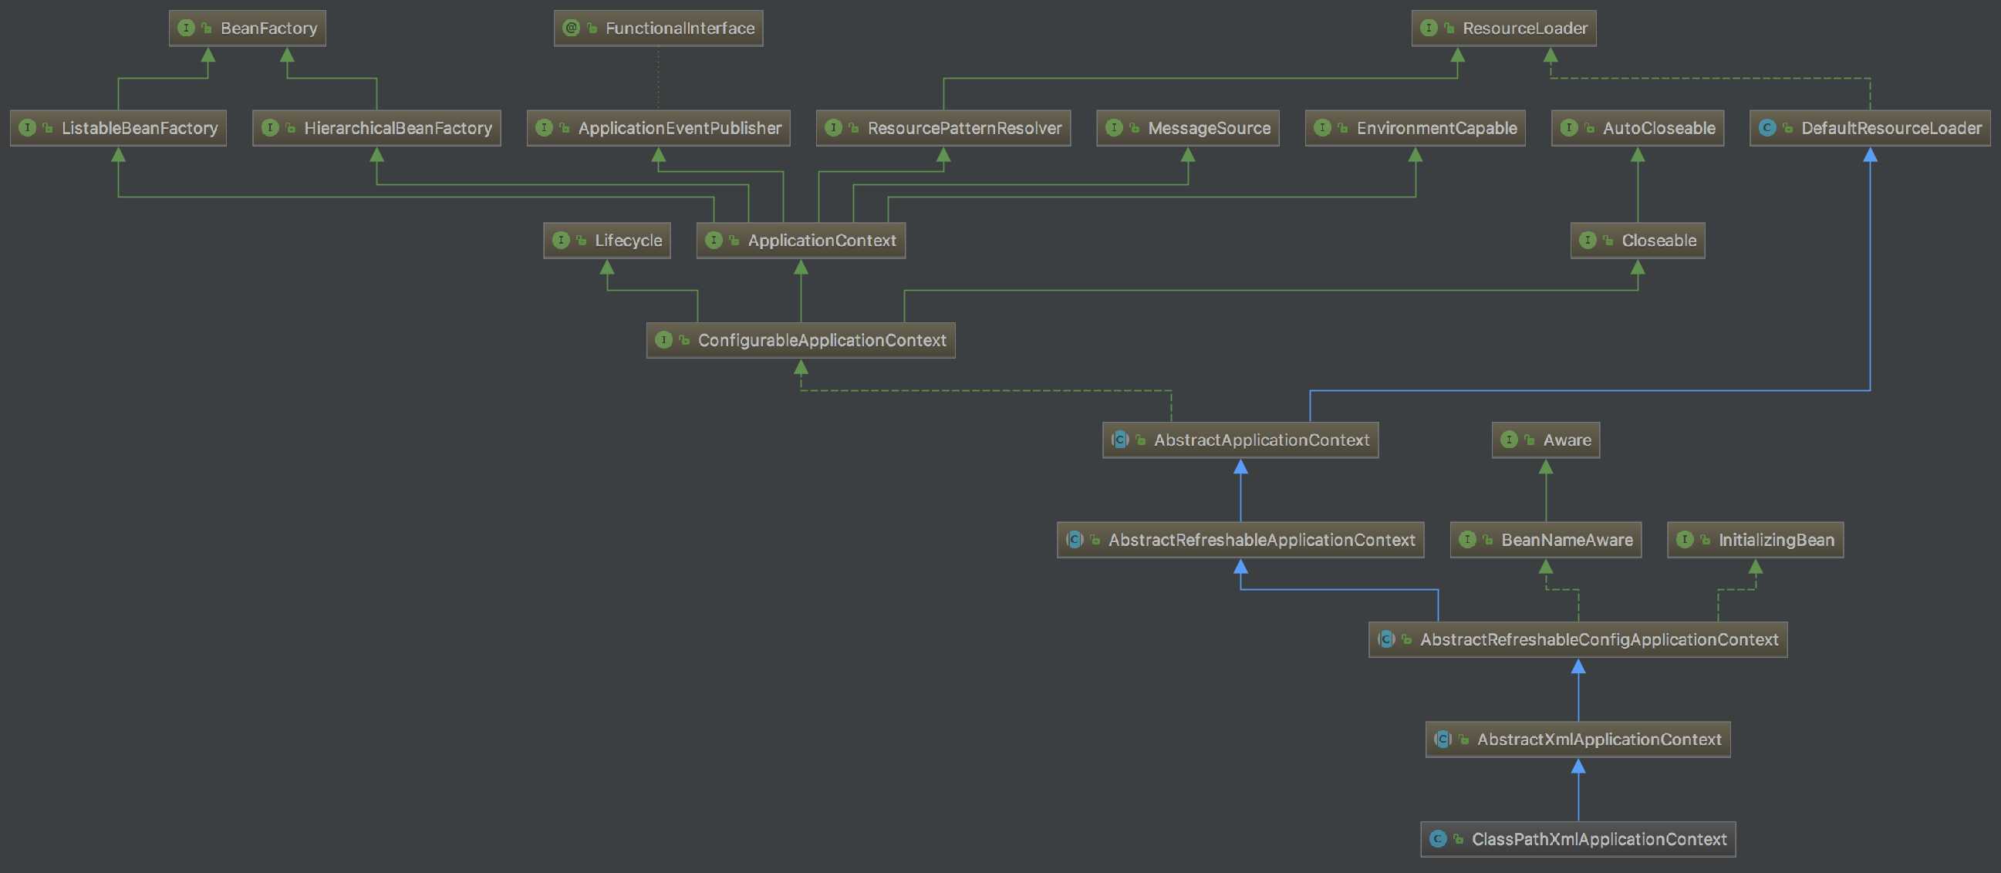Viewport: 2001px width, 873px height.
Task: Click the class icon on DefaultResourceLoader
Action: 1767,127
